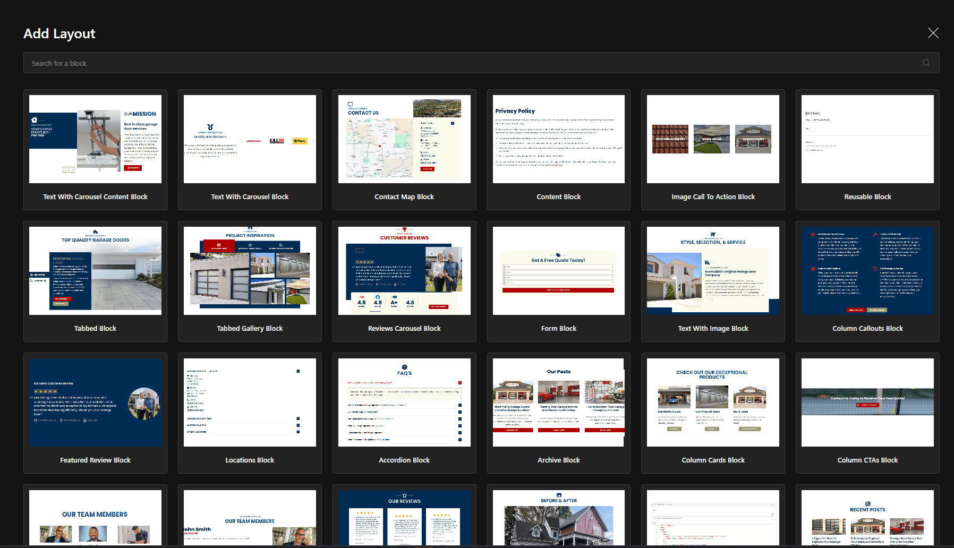
Task: Select the Tabbed Gallery Block
Action: click(250, 281)
